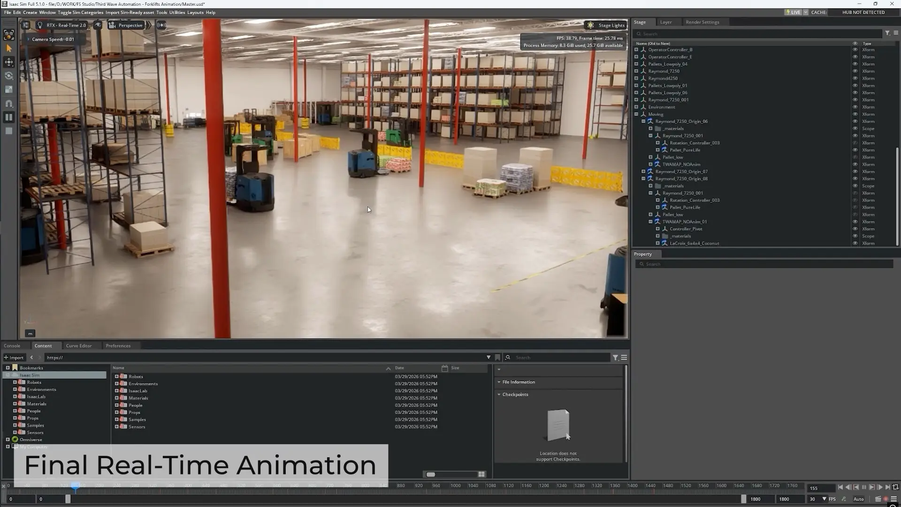Open the Layer tab

(665, 22)
